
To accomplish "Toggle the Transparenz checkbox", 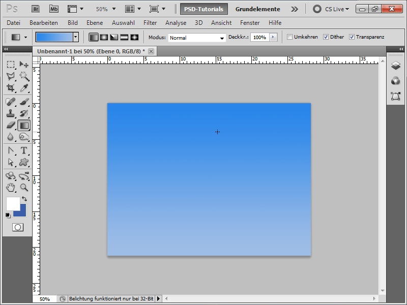I will [x=352, y=37].
